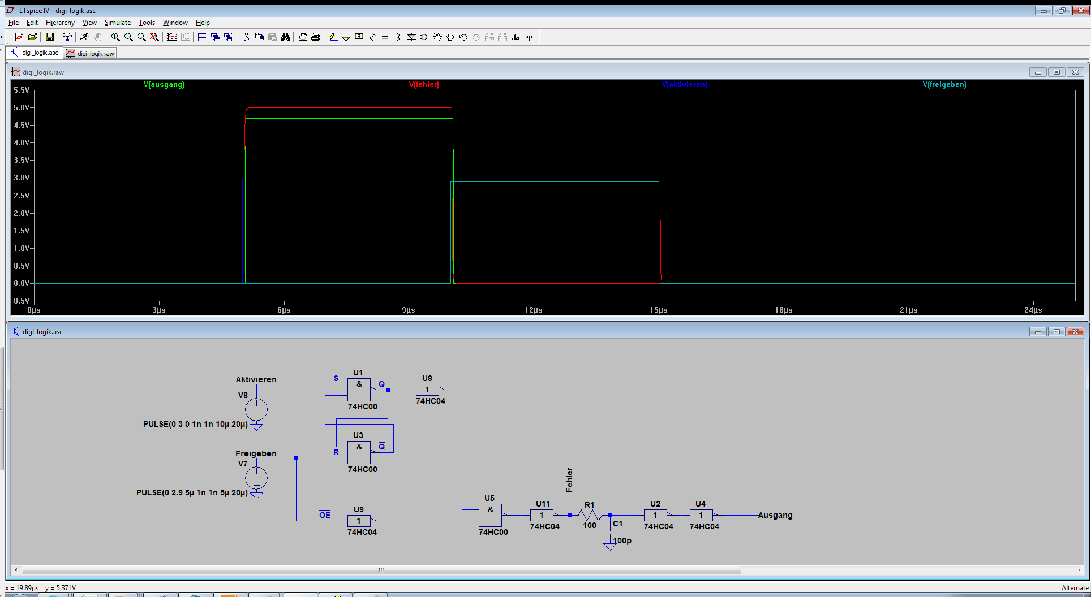This screenshot has height=597, width=1091.
Task: Switch to the digi_logik.asc tab
Action: (x=35, y=53)
